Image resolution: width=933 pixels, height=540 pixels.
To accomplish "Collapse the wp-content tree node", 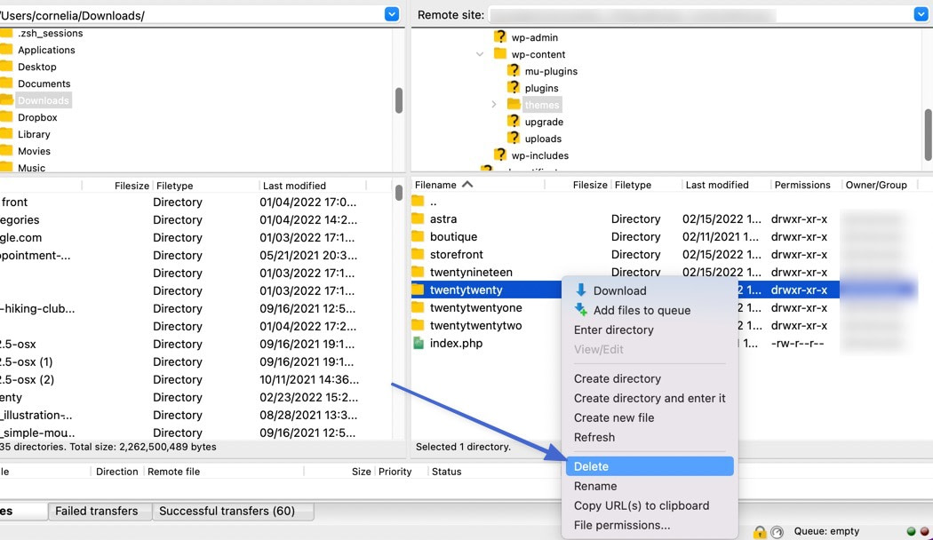I will 480,54.
